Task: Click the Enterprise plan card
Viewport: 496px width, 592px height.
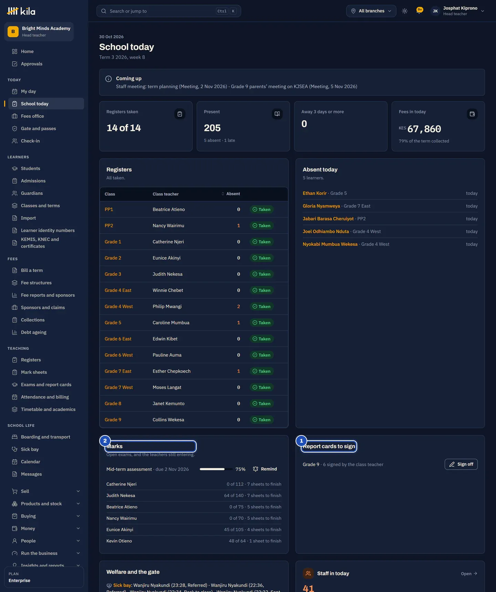Action: [x=44, y=577]
